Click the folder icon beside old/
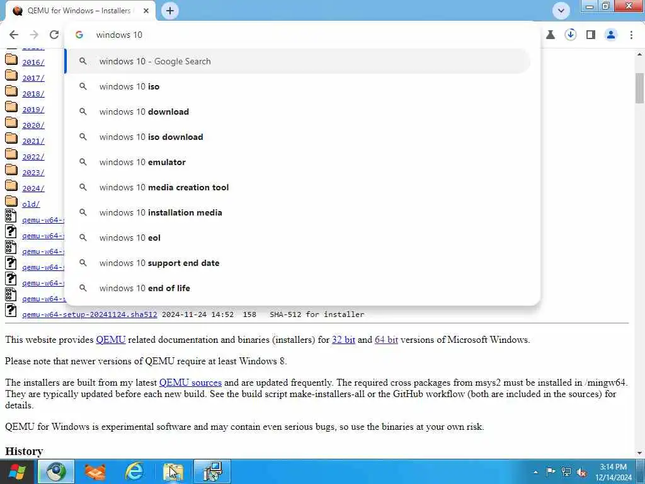 11,202
